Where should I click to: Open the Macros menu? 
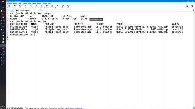[x=45, y=3]
